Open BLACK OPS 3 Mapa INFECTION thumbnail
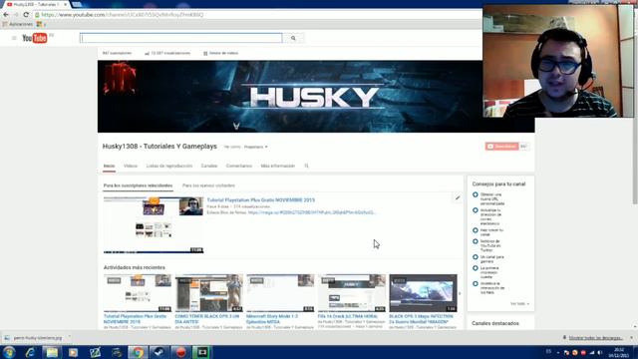 (x=423, y=293)
